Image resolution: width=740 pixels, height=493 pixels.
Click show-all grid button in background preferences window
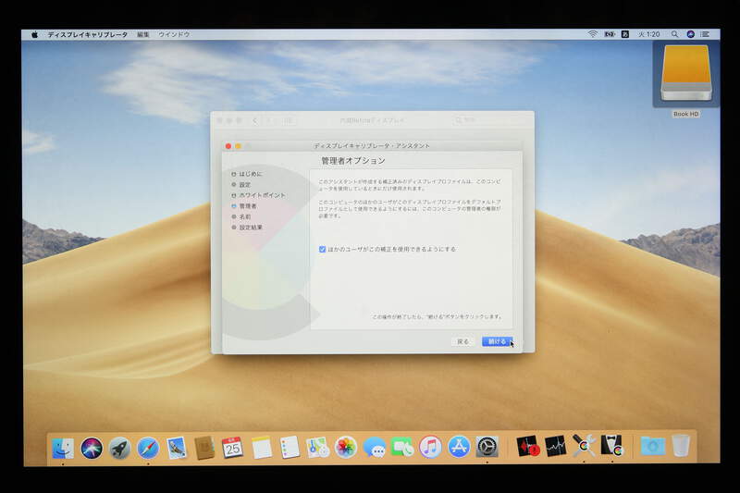(x=289, y=121)
